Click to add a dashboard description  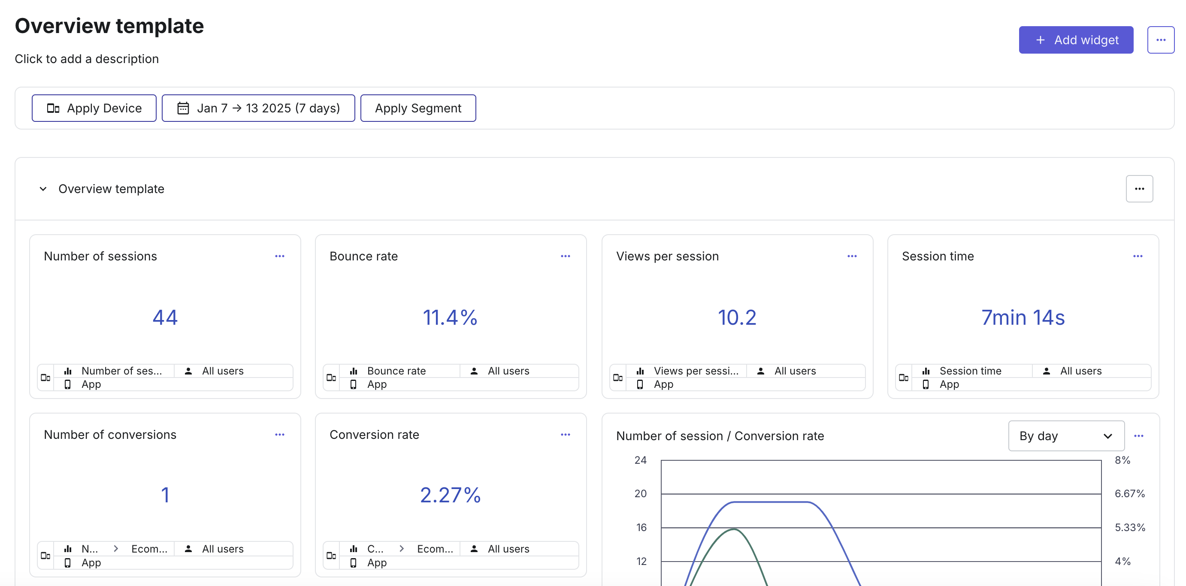point(87,58)
